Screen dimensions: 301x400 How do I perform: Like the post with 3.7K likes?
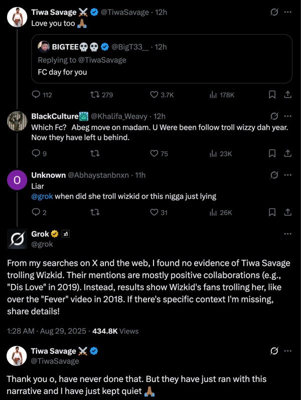[x=155, y=95]
